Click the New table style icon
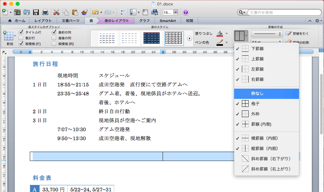The image size is (324, 192). pyautogui.click(x=8, y=36)
